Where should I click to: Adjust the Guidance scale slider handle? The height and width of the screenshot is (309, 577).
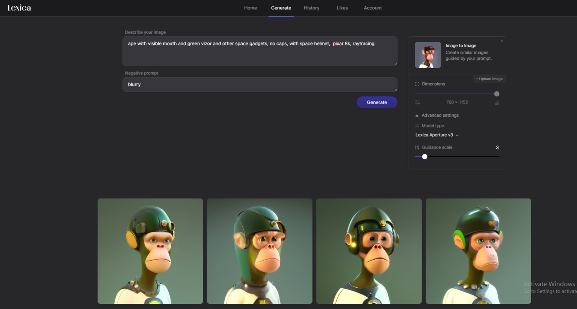pyautogui.click(x=425, y=156)
